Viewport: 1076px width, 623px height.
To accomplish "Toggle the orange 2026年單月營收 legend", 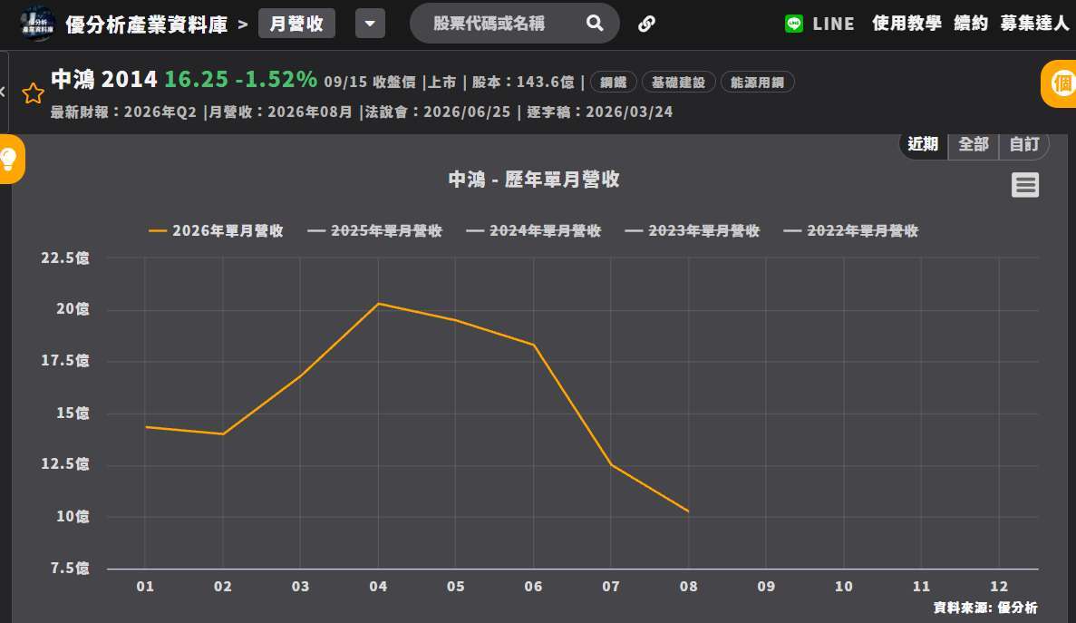I will [x=216, y=230].
